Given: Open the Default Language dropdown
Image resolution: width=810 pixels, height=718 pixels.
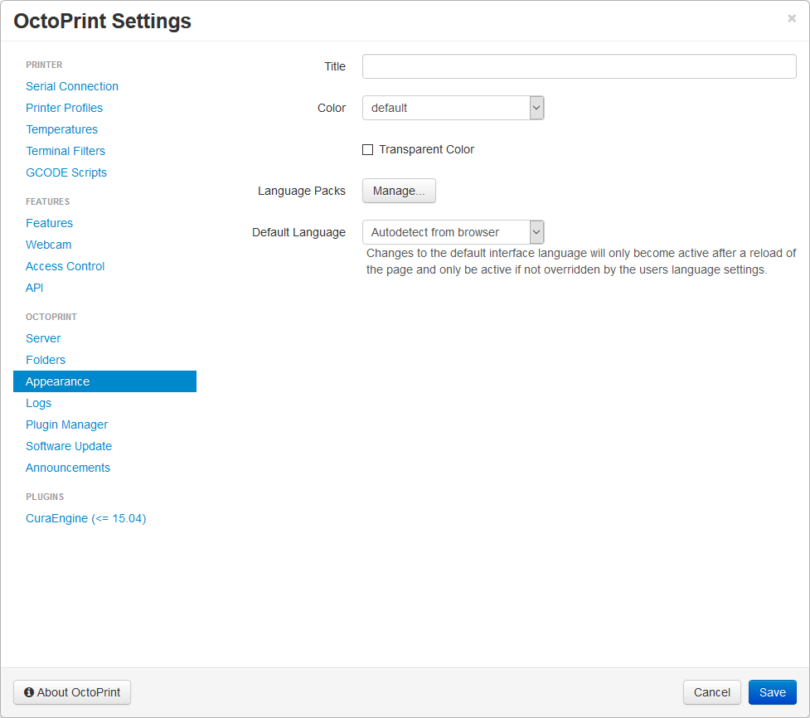Looking at the screenshot, I should [x=453, y=232].
